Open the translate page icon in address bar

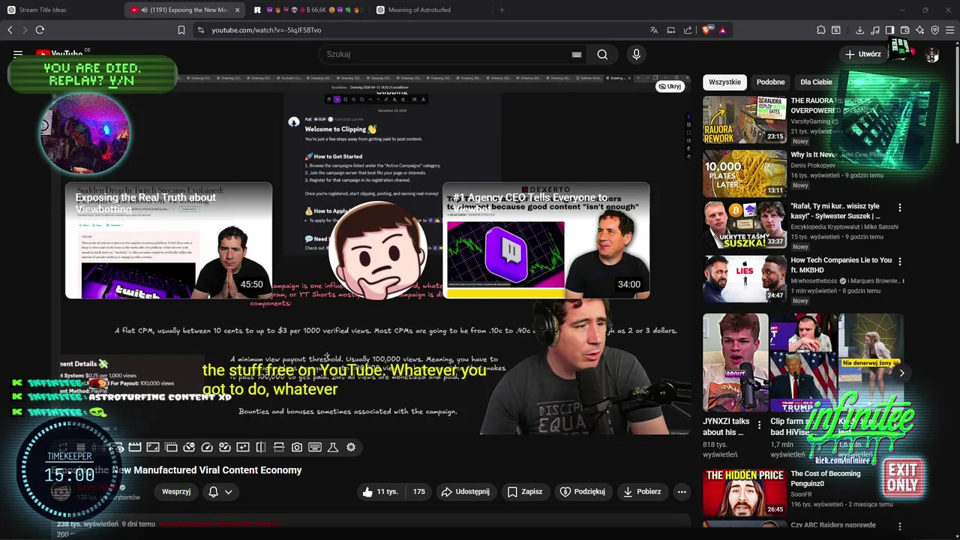(654, 30)
